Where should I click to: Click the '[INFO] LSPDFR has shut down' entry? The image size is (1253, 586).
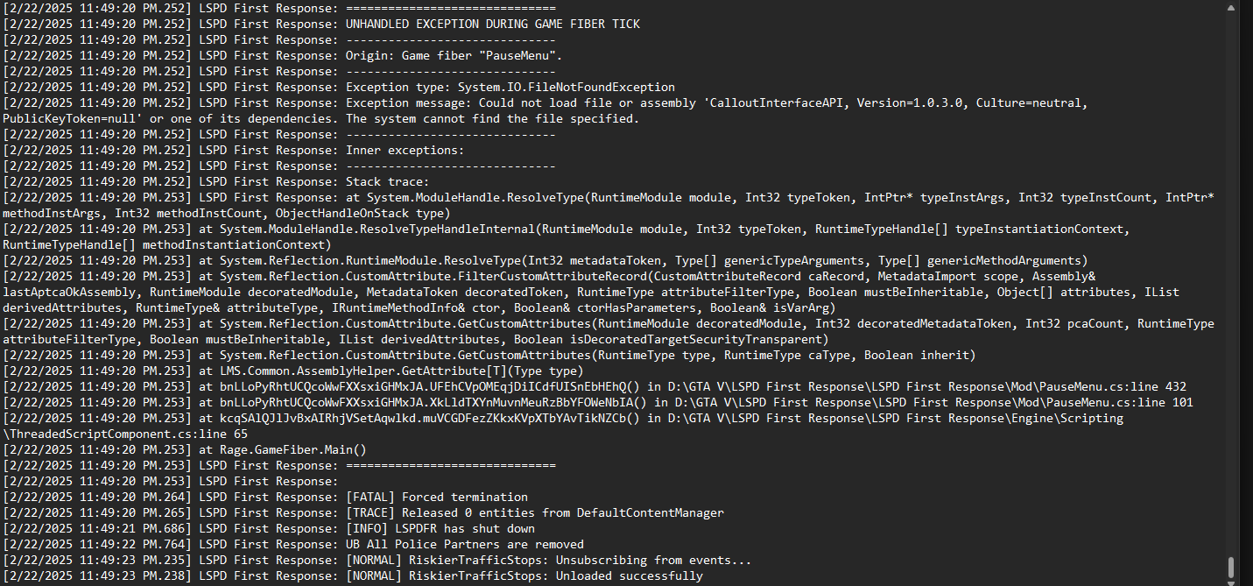click(x=440, y=528)
